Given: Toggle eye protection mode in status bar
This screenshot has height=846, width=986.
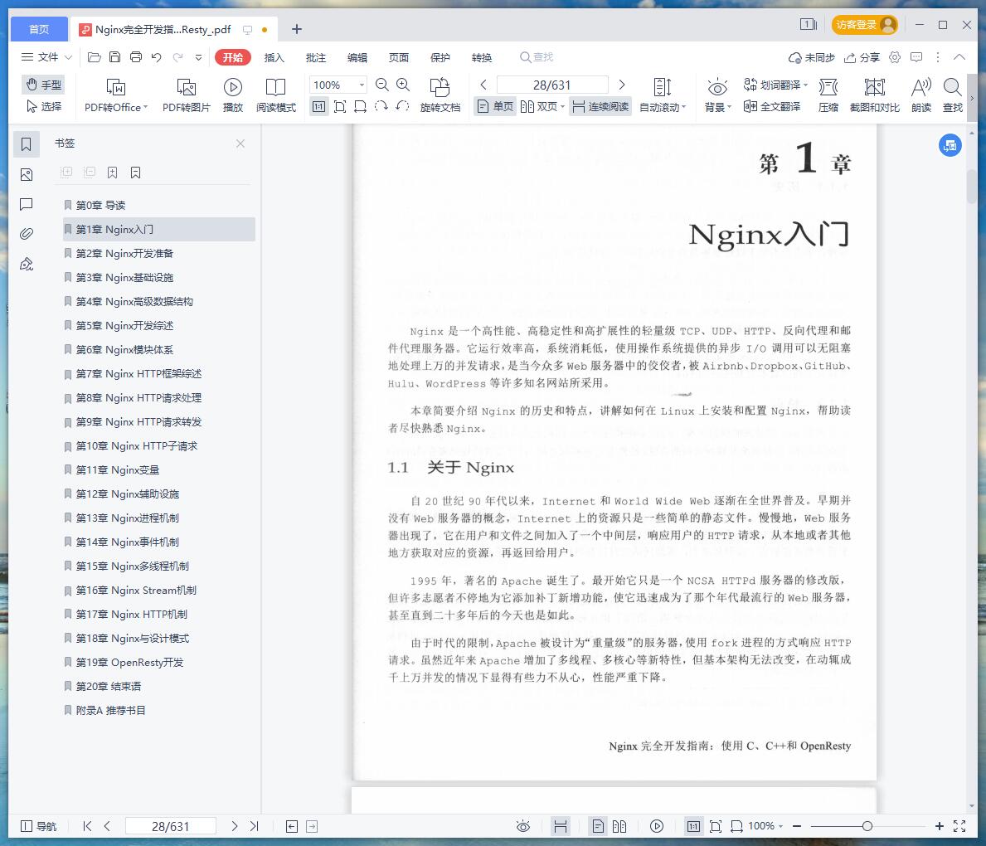Looking at the screenshot, I should pos(523,826).
